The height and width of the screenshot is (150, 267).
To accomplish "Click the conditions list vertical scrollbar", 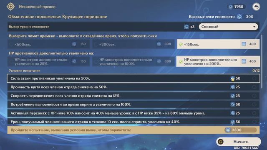I will (x=262, y=61).
